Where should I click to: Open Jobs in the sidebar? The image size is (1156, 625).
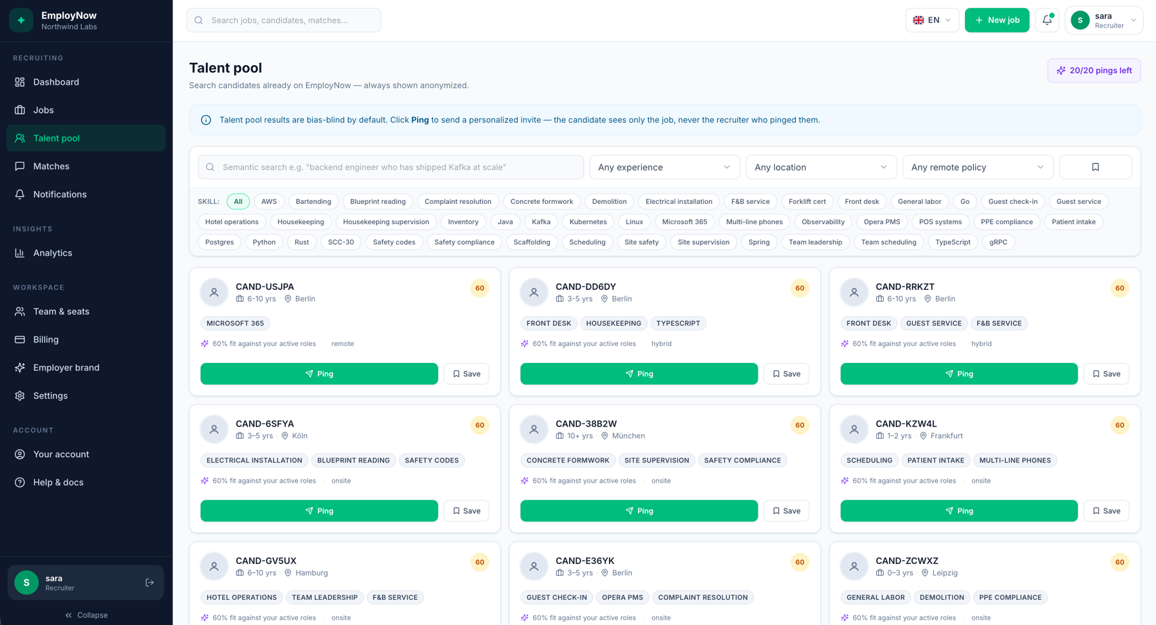point(86,110)
